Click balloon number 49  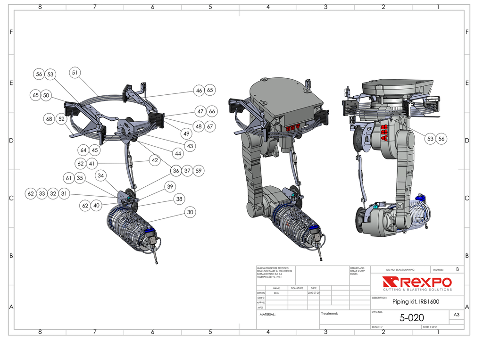pyautogui.click(x=186, y=133)
